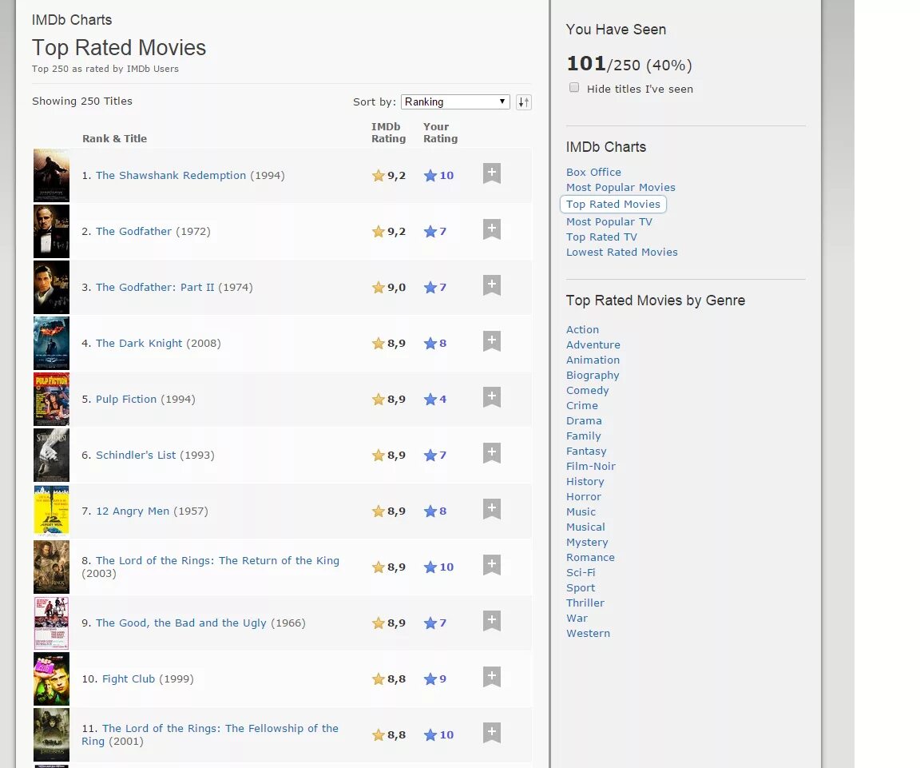
Task: Click your rating star for 12 Angry Men
Action: [435, 511]
